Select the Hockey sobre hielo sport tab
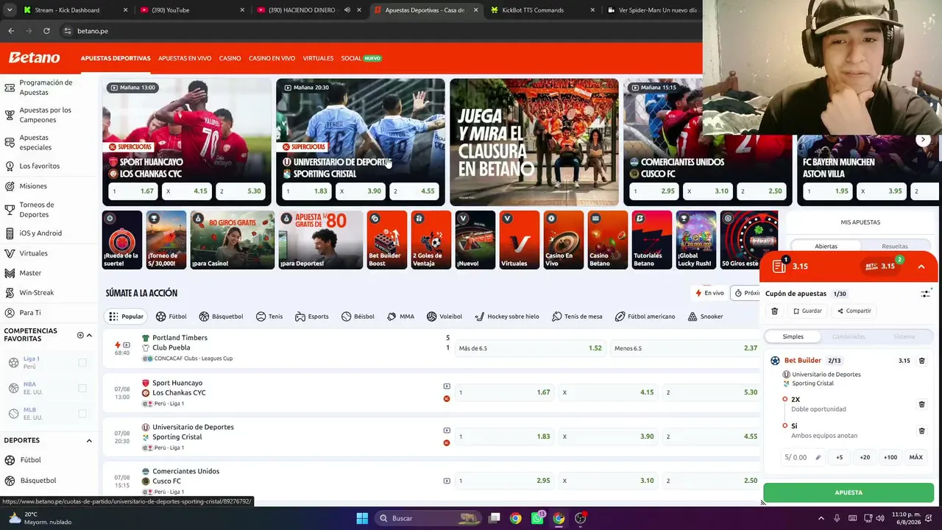The height and width of the screenshot is (530, 942). (506, 317)
